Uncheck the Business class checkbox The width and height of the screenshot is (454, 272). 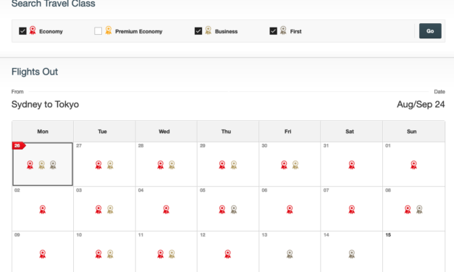click(198, 31)
